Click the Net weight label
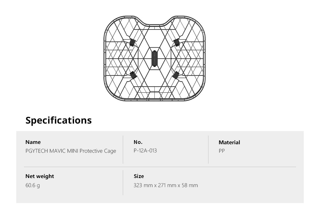The height and width of the screenshot is (219, 320). click(x=40, y=176)
